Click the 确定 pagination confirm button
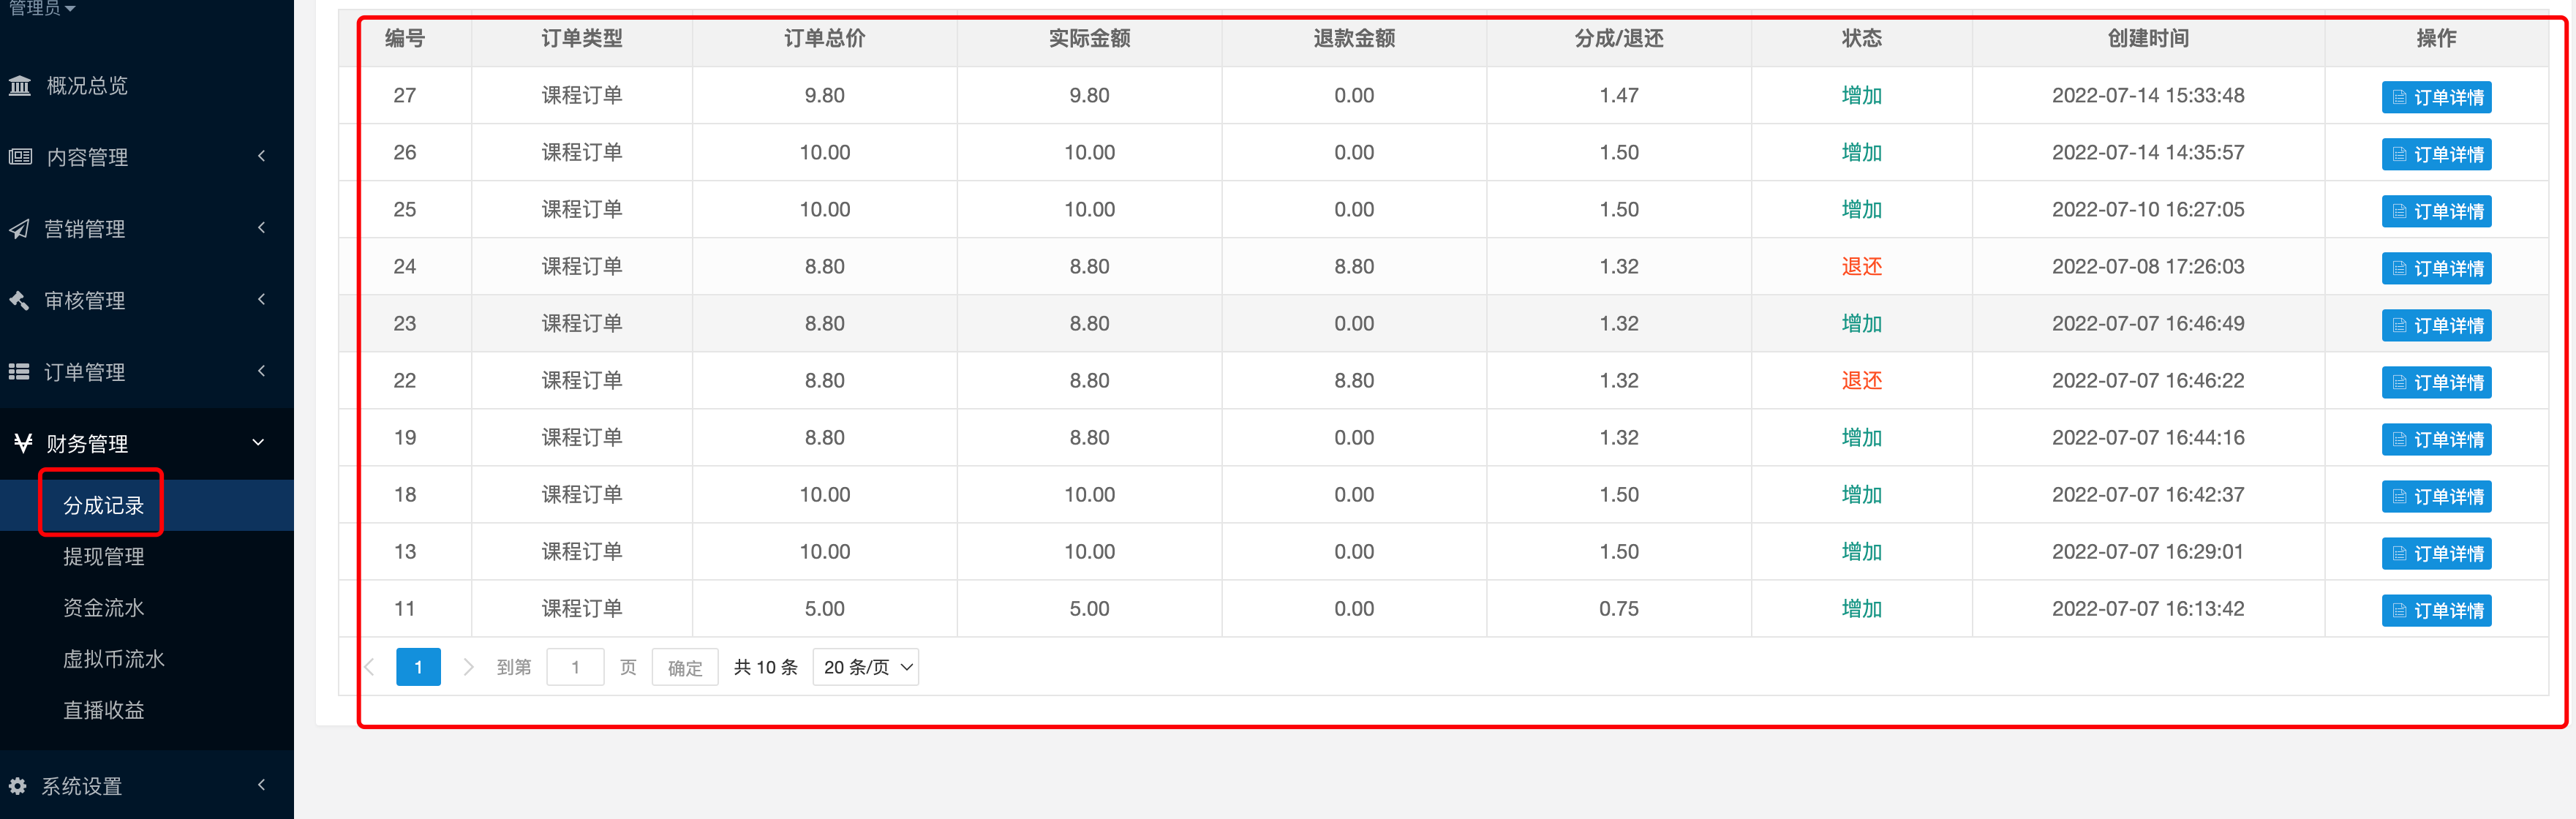The image size is (2576, 819). tap(685, 667)
